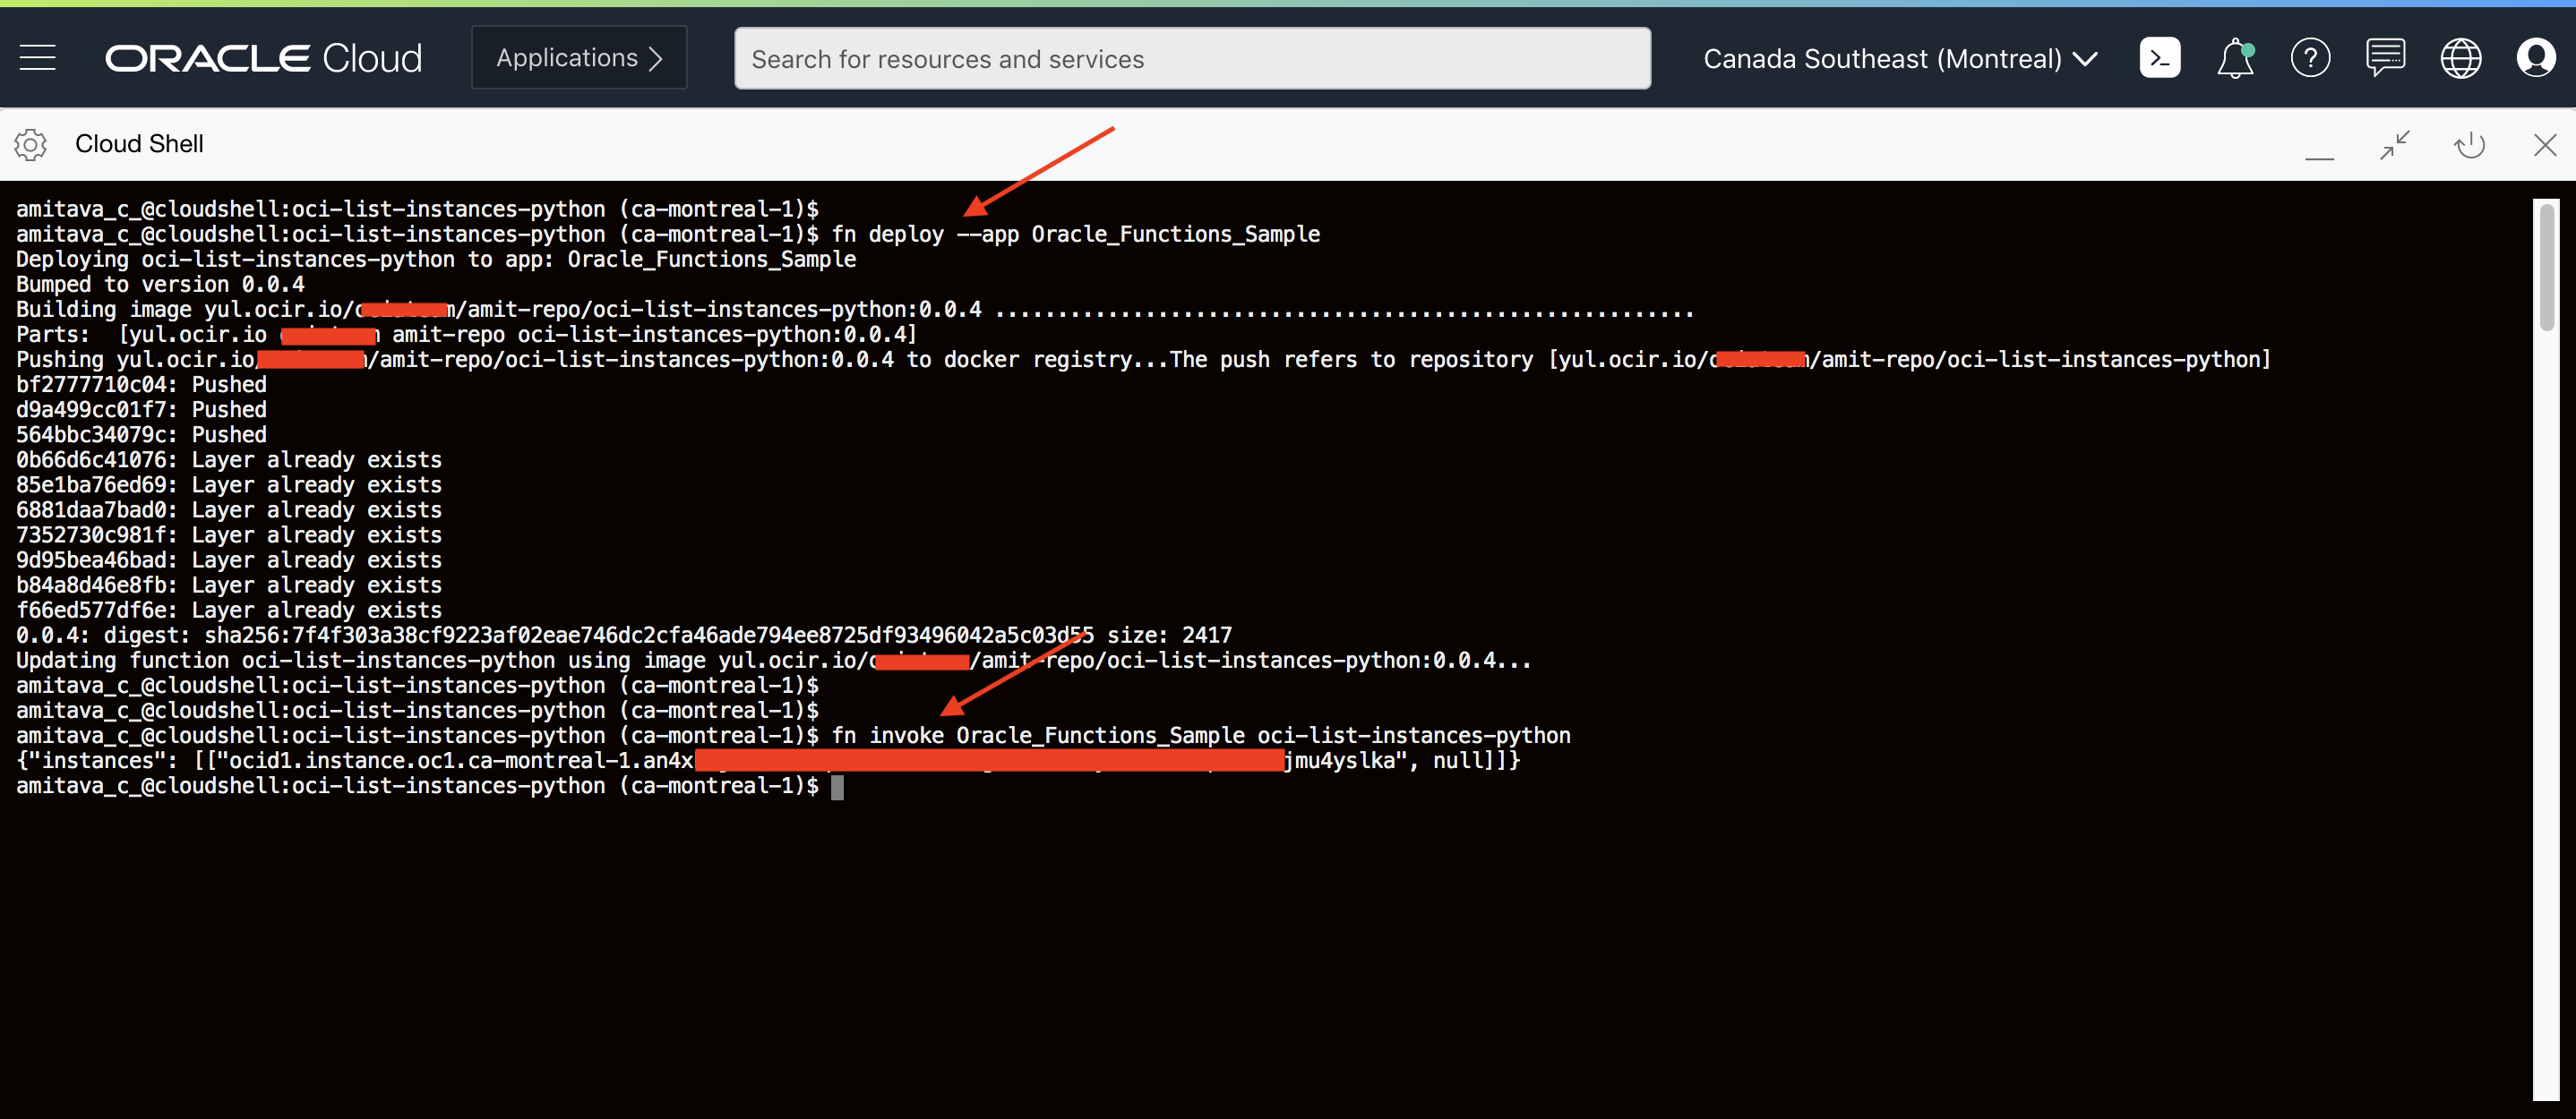Click the fn invoke command line
Image resolution: width=2576 pixels, height=1119 pixels.
click(x=1200, y=737)
